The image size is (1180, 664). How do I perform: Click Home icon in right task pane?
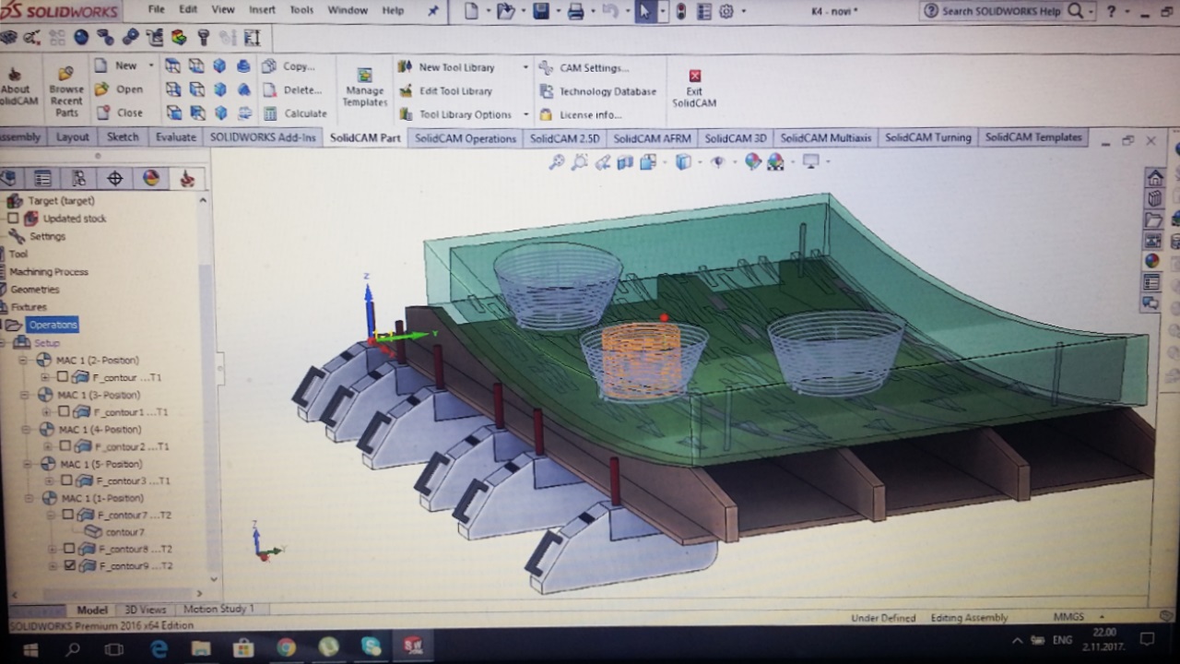point(1154,178)
